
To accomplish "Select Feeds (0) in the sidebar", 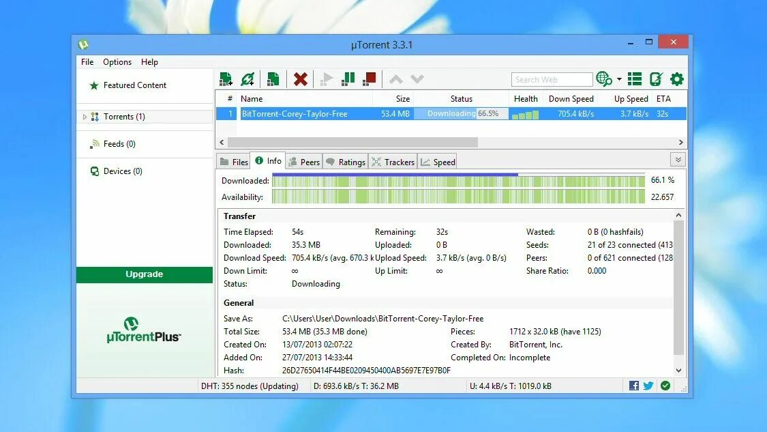I will coord(119,144).
